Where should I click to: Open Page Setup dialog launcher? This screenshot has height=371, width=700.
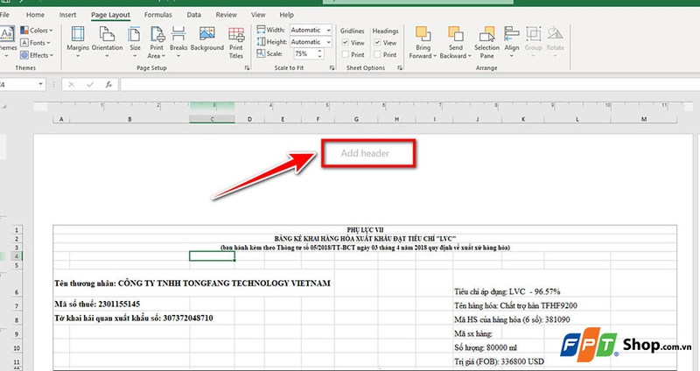(247, 68)
